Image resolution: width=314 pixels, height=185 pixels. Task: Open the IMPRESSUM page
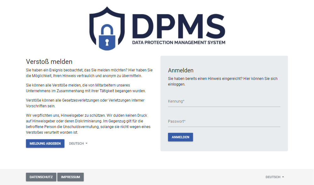click(70, 177)
